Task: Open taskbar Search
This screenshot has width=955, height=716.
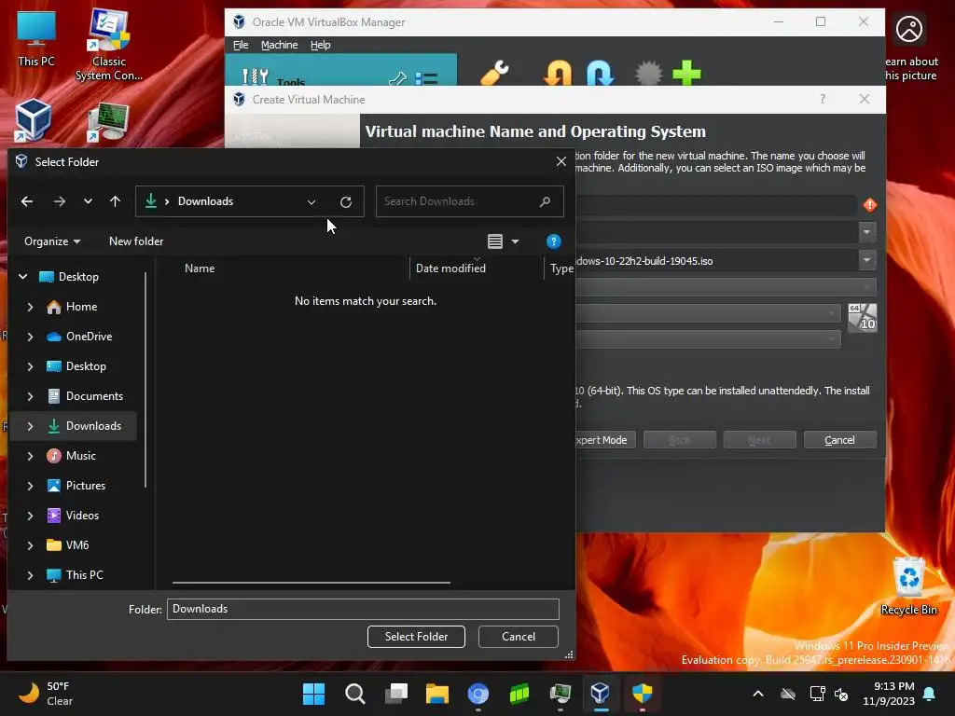Action: click(355, 694)
